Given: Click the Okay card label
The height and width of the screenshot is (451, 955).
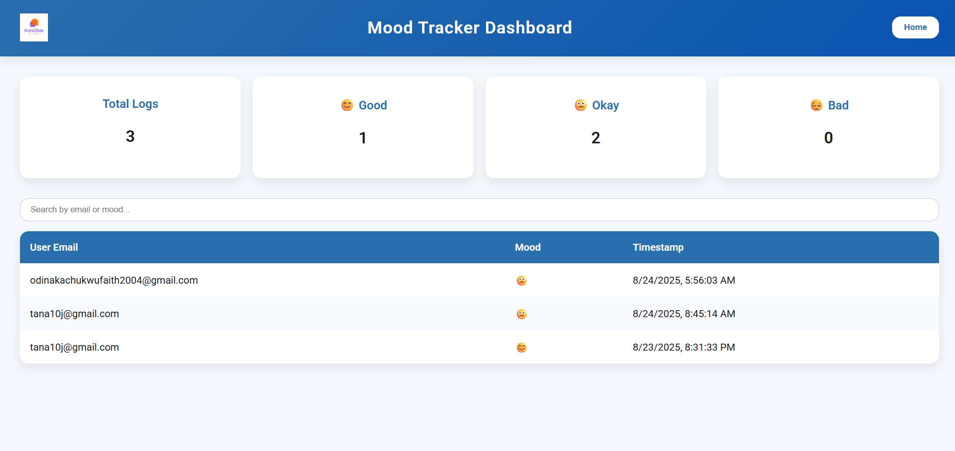Looking at the screenshot, I should coord(605,105).
